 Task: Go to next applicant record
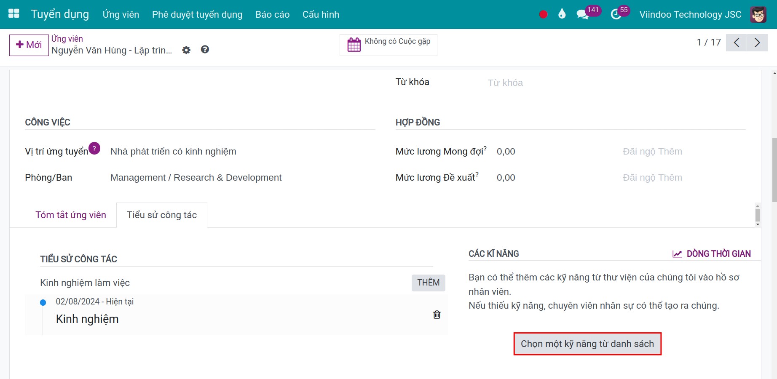click(757, 43)
